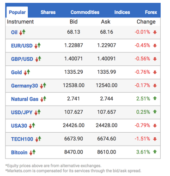Open the GBP/USD instrument link
170x176 pixels.
(x=22, y=59)
